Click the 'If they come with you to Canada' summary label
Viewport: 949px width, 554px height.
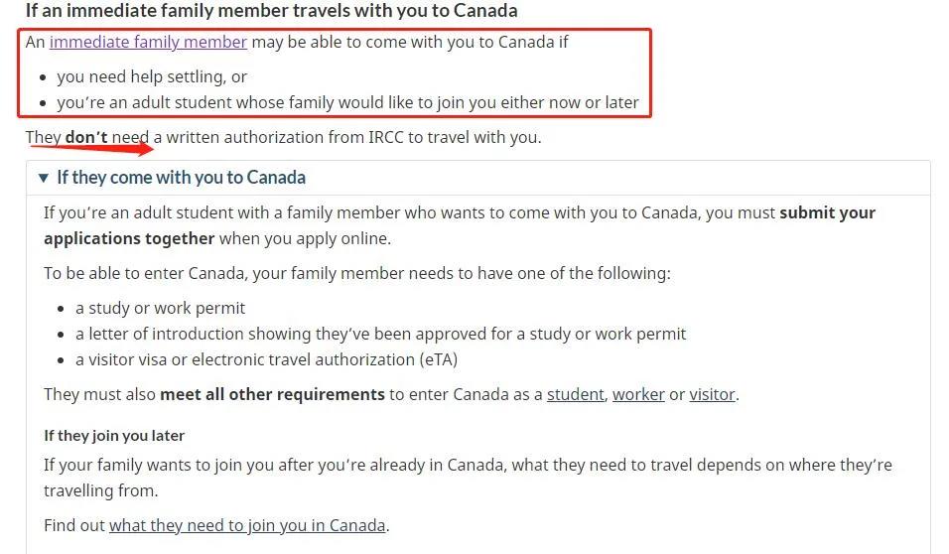[x=181, y=178]
